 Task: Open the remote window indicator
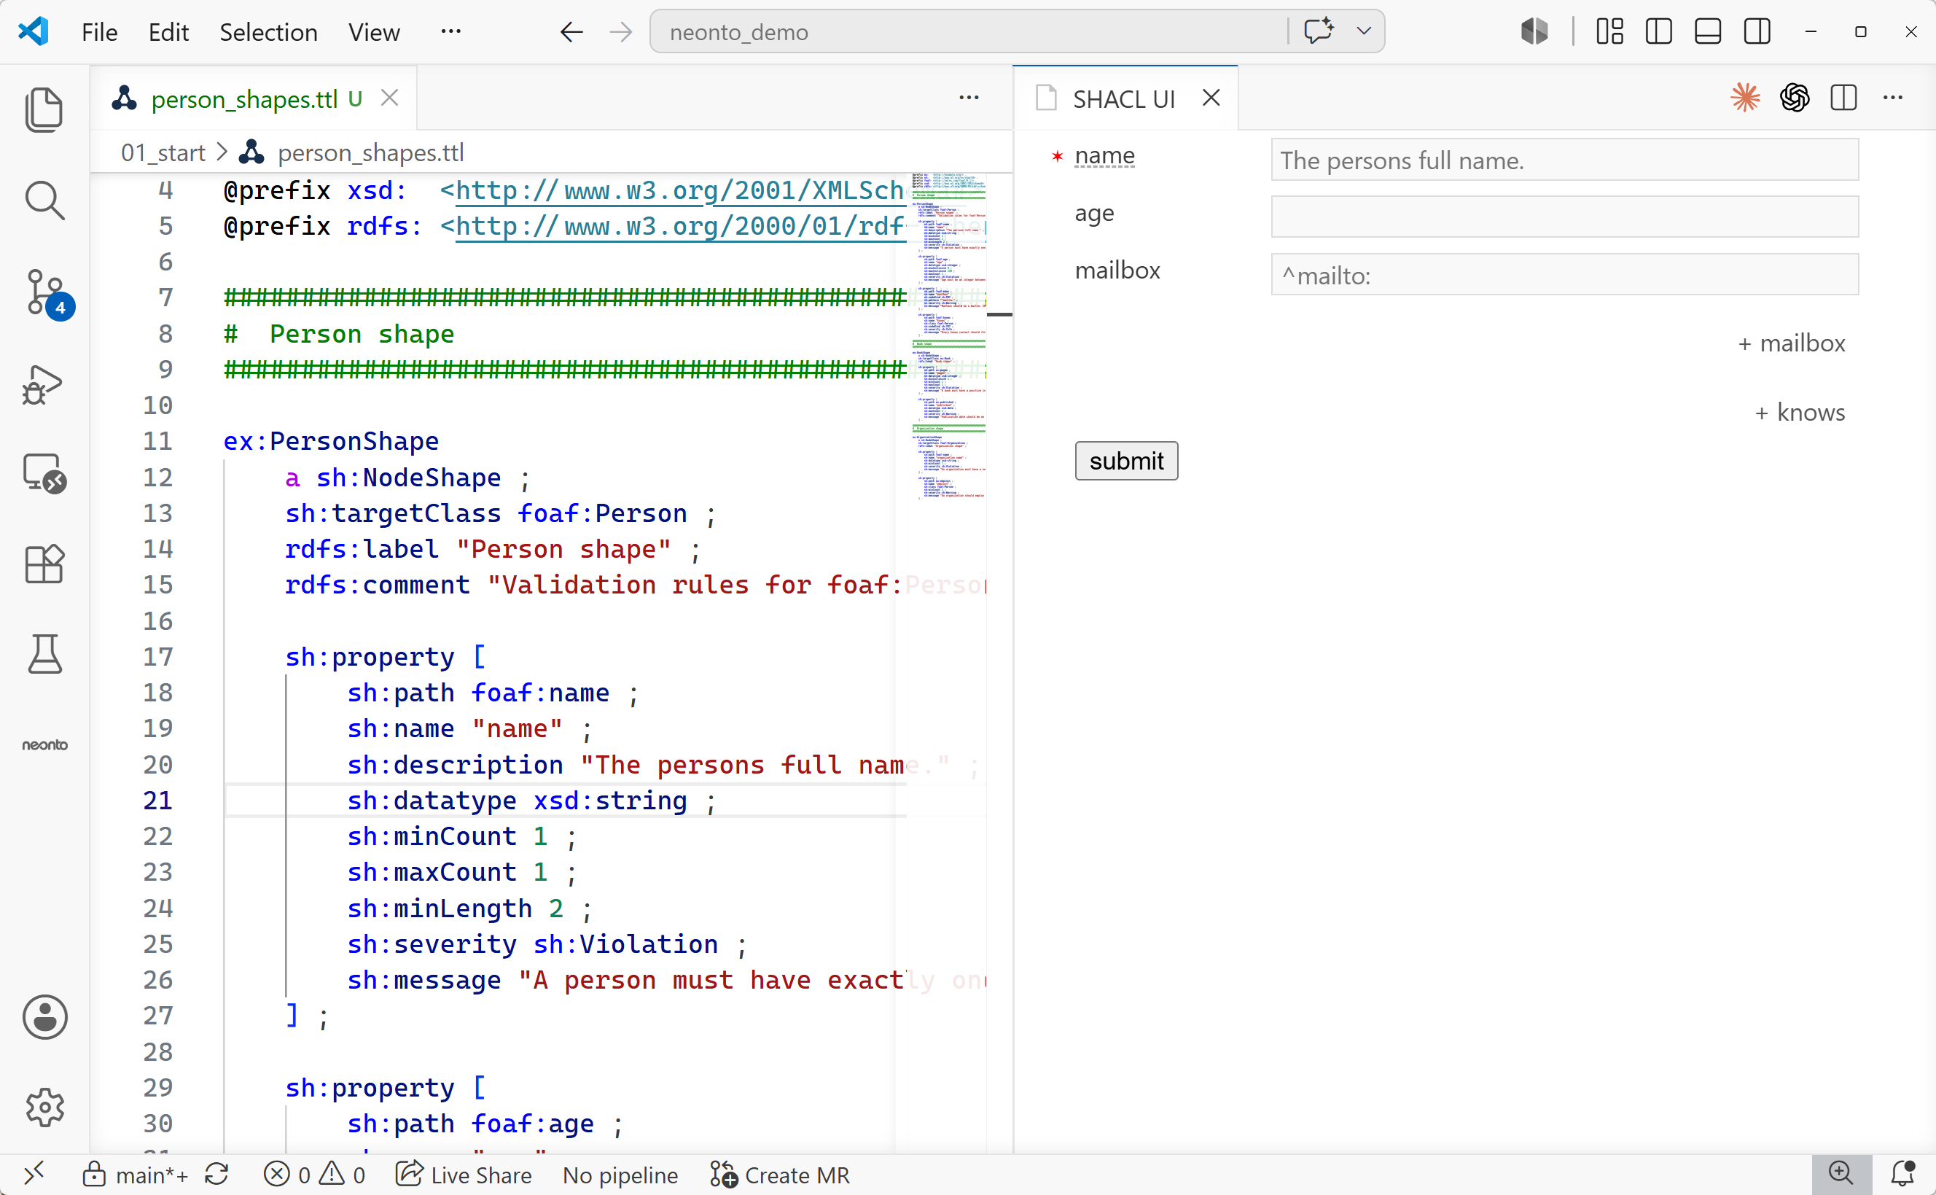click(x=34, y=1174)
